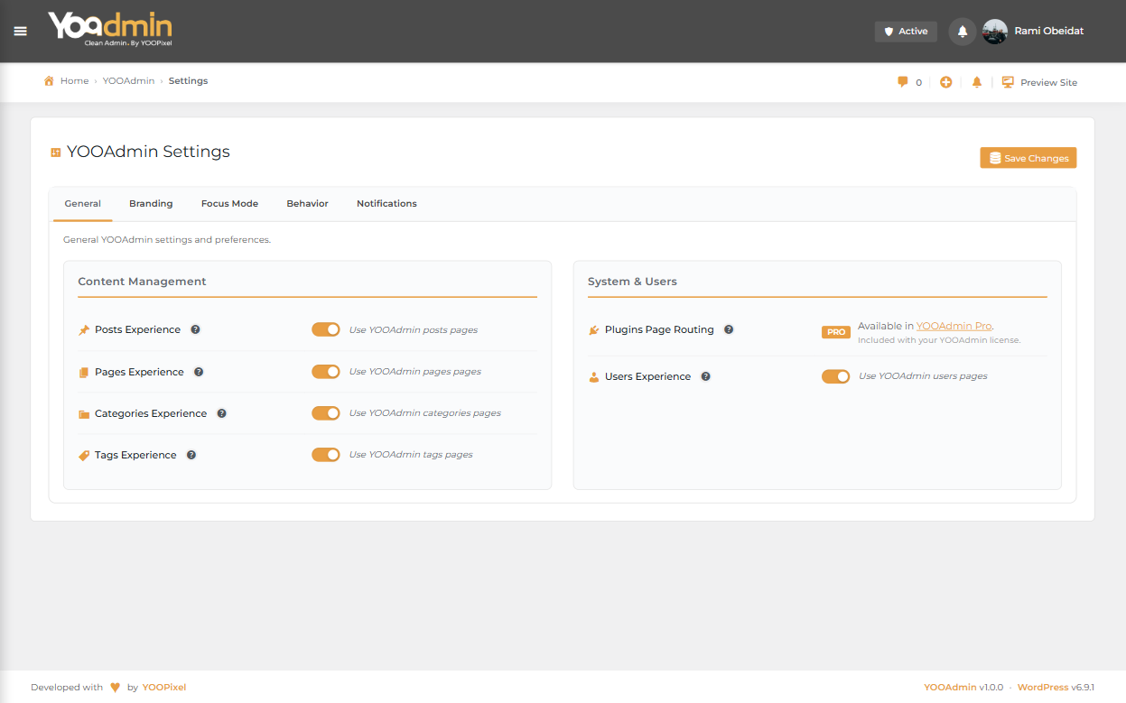The image size is (1126, 703).
Task: Click 'Use YOOAdmin posts pages' label
Action: 414,330
